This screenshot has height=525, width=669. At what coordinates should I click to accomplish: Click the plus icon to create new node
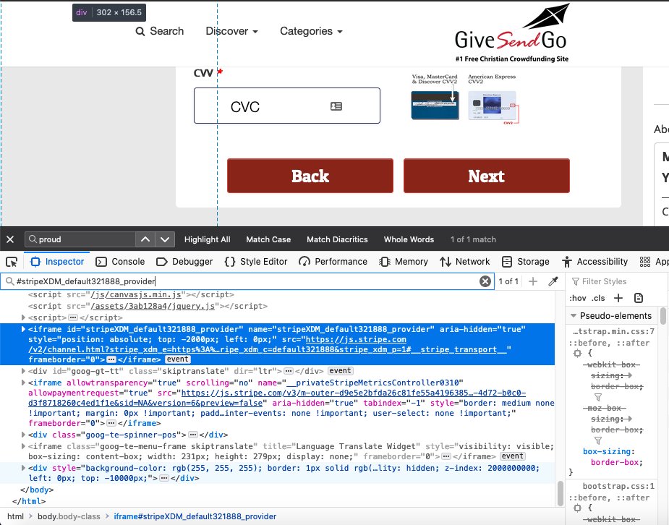click(x=533, y=281)
